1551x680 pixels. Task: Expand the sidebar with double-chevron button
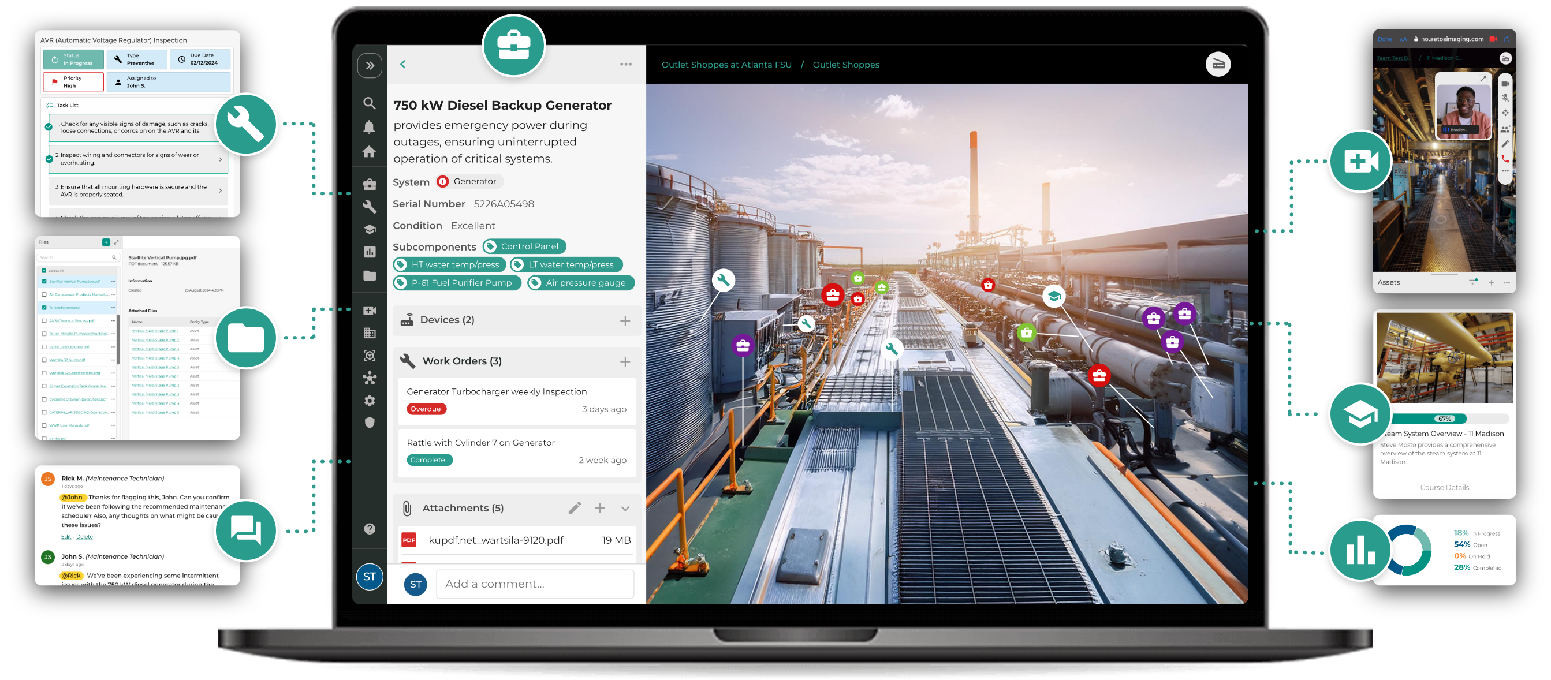(x=369, y=66)
